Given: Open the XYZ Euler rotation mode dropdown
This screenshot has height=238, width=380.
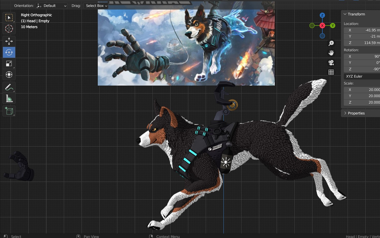Looking at the screenshot, I should click(362, 76).
